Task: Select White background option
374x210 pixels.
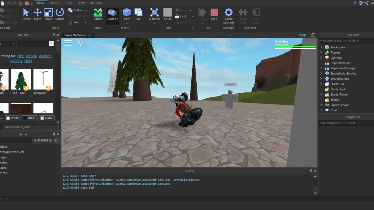Action: pyautogui.click(x=13, y=118)
